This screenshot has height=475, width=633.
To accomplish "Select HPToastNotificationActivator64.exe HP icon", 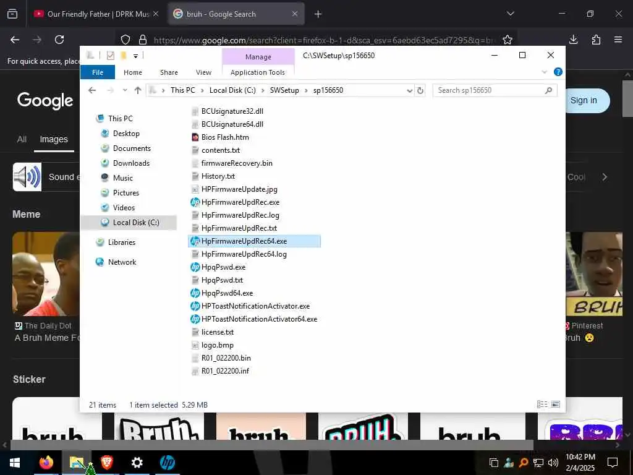I will pyautogui.click(x=195, y=319).
